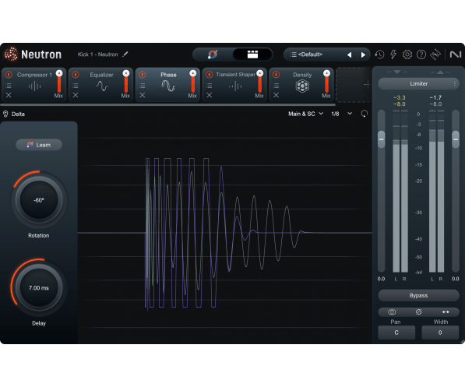Click the lightning zero latency icon
This screenshot has height=387, width=465.
pyautogui.click(x=393, y=55)
